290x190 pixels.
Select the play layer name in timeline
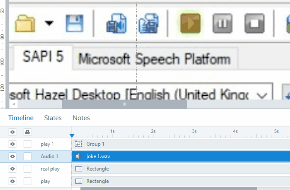tap(45, 181)
